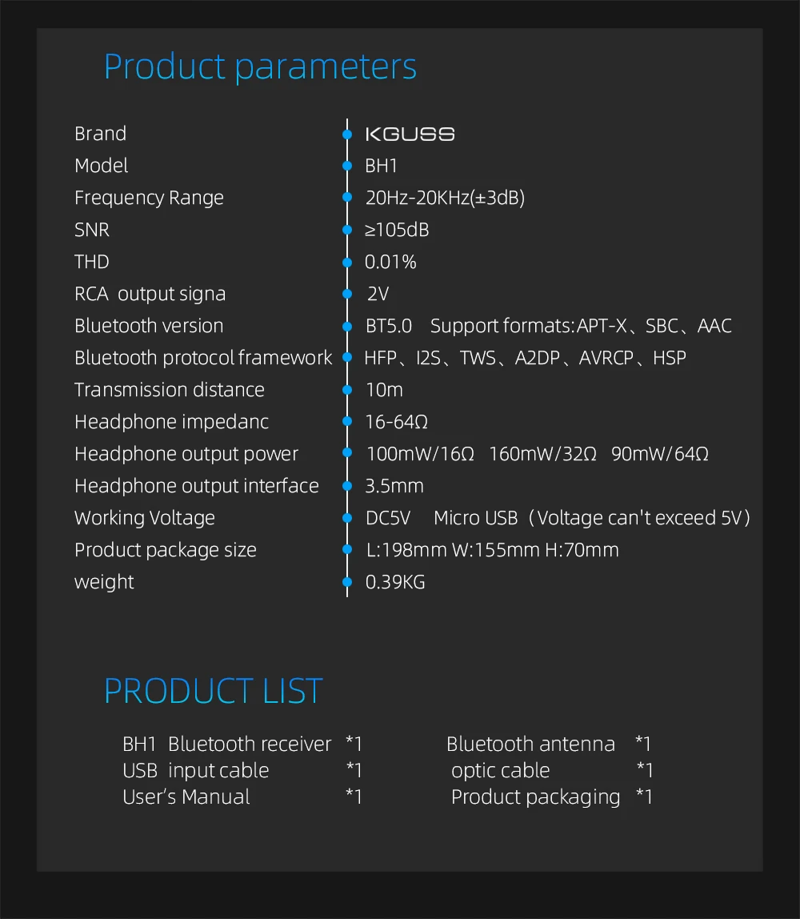This screenshot has height=919, width=800.
Task: Click the blue dot next to 0.39KG weight
Action: tap(347, 582)
